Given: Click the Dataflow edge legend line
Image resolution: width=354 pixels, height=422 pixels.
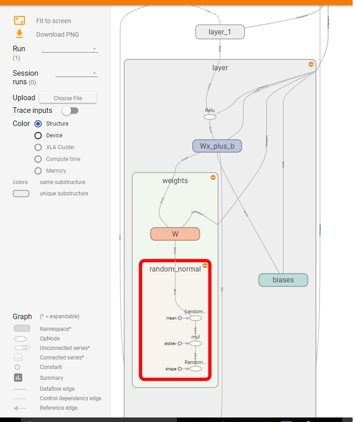Looking at the screenshot, I should (x=20, y=389).
